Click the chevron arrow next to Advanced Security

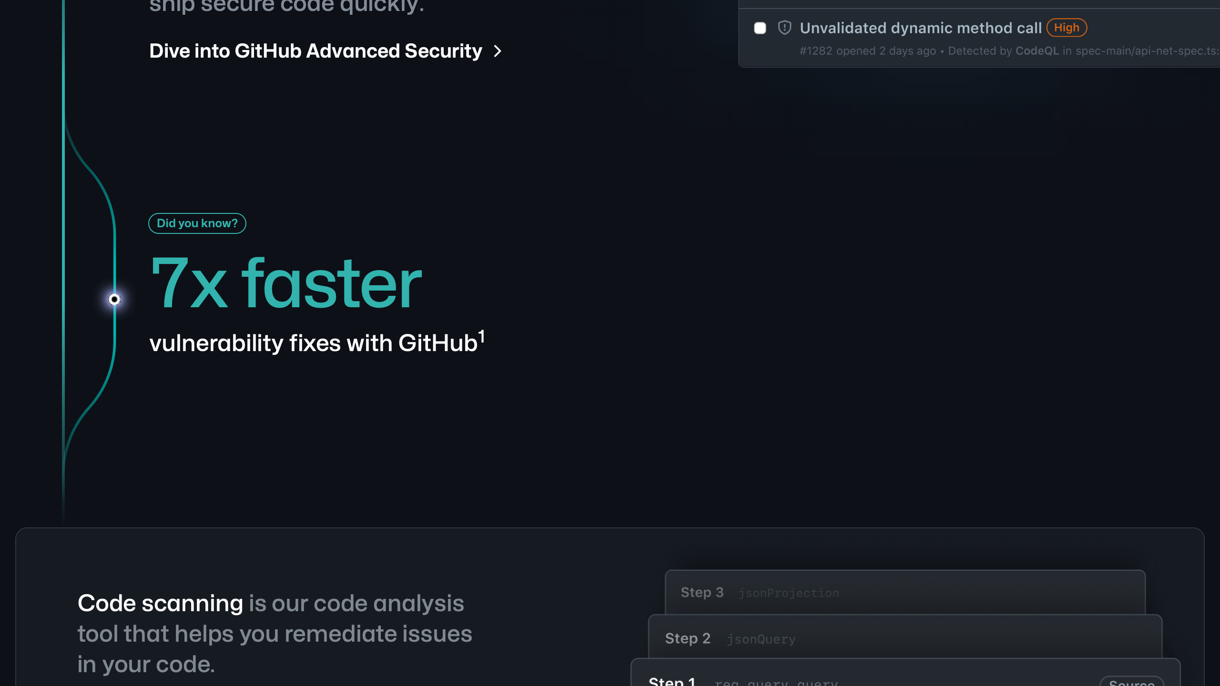498,51
